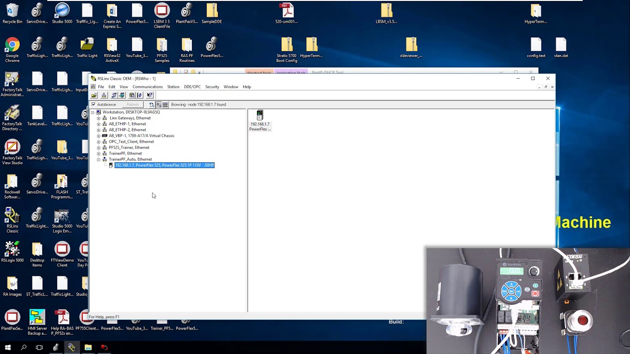The image size is (630, 354).
Task: Expand the PF525_Trainer, Ethernet node
Action: (x=98, y=147)
